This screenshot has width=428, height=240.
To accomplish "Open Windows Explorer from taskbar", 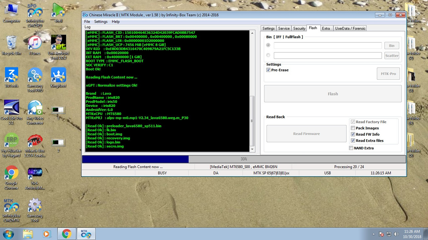I will click(28, 234).
